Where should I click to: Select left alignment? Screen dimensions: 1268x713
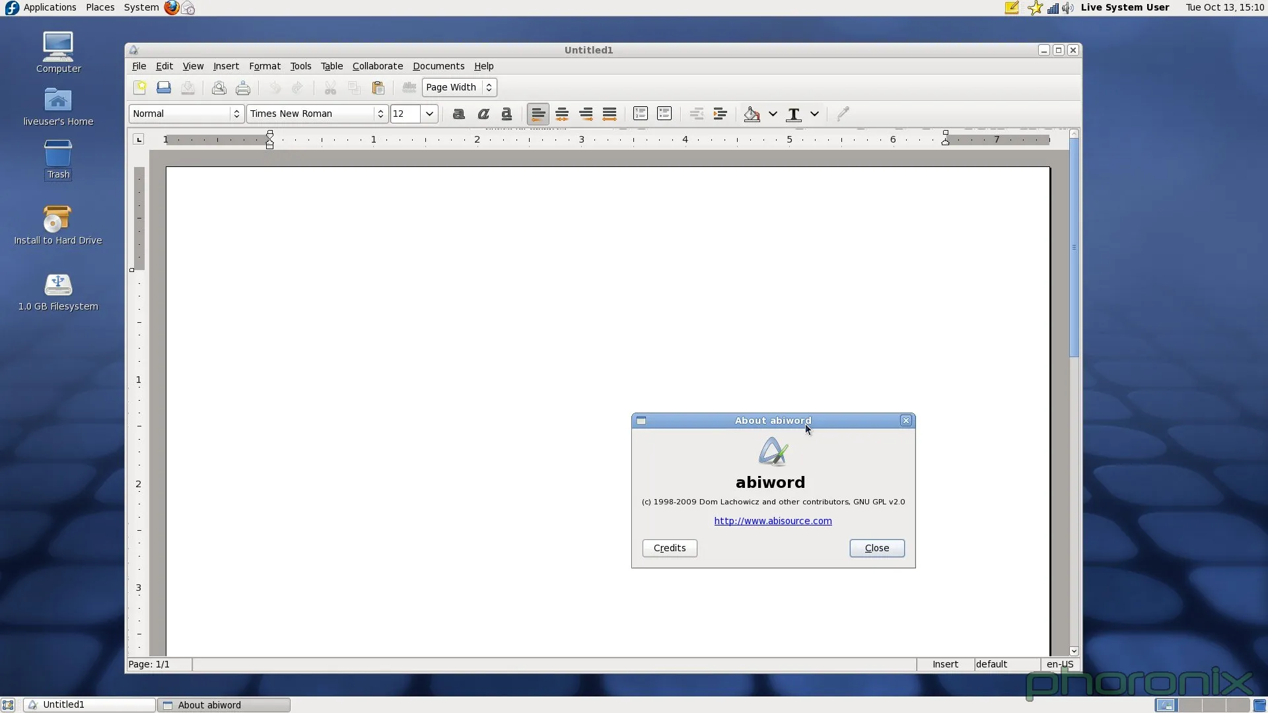pyautogui.click(x=538, y=114)
